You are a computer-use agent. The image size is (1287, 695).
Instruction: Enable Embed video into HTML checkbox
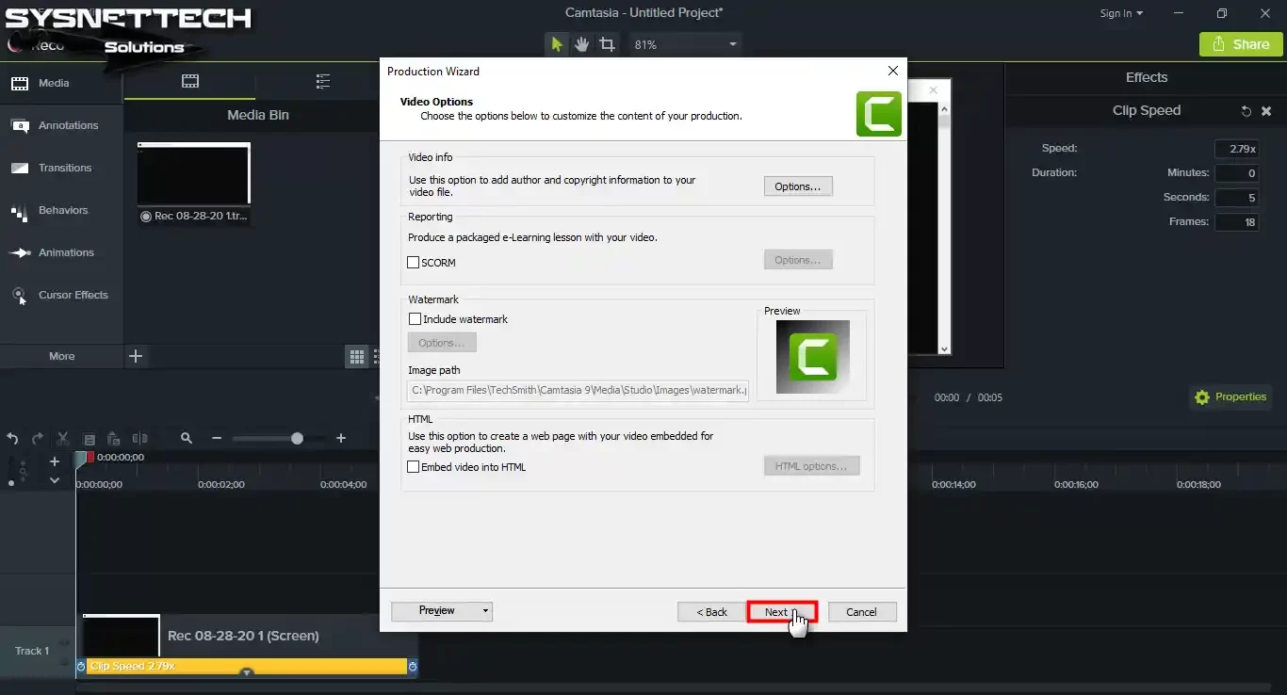[x=413, y=467]
